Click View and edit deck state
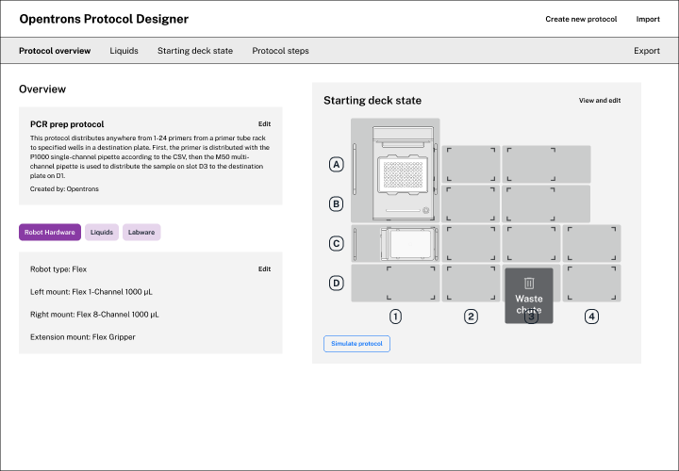Viewport: 679px width, 471px height. [600, 101]
